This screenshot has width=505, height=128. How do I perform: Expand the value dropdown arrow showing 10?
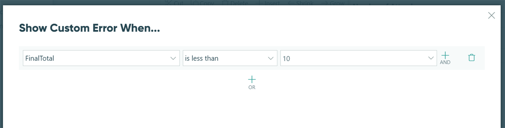tap(431, 58)
